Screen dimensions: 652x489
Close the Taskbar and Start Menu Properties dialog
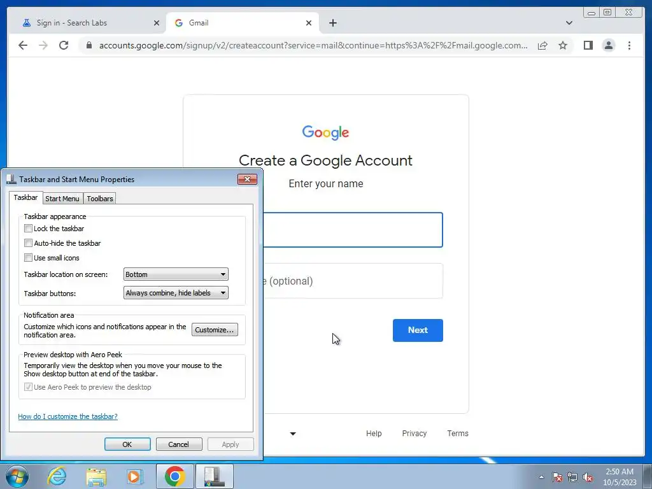pyautogui.click(x=248, y=179)
